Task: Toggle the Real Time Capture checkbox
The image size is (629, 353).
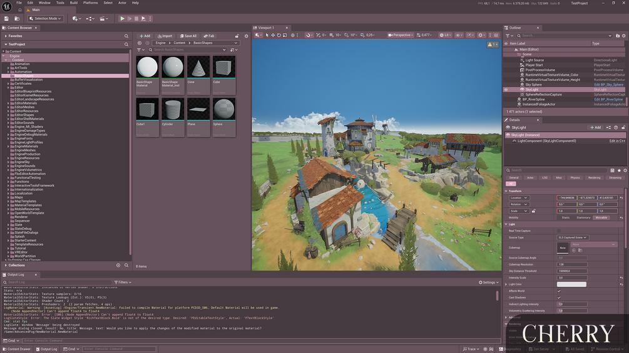Action: click(x=559, y=231)
